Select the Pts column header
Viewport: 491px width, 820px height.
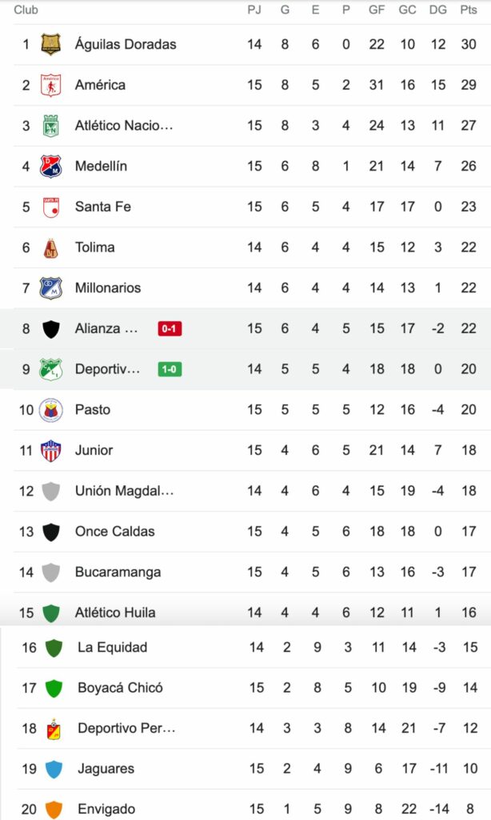pyautogui.click(x=469, y=10)
